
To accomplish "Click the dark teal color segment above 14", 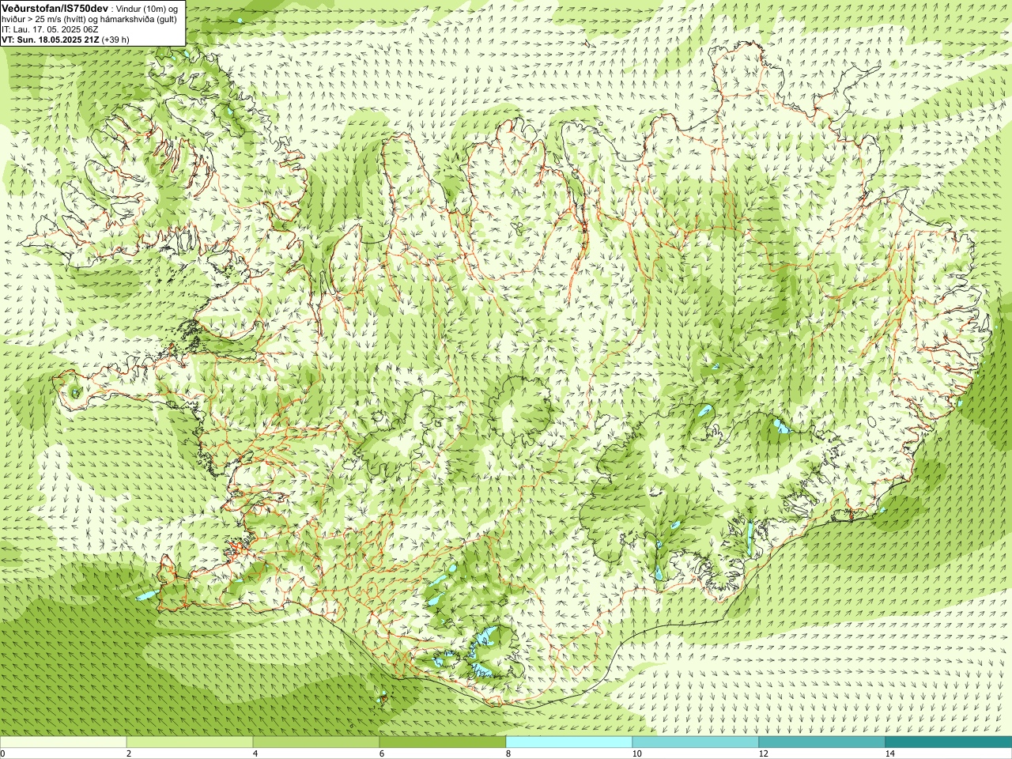I will [x=949, y=742].
